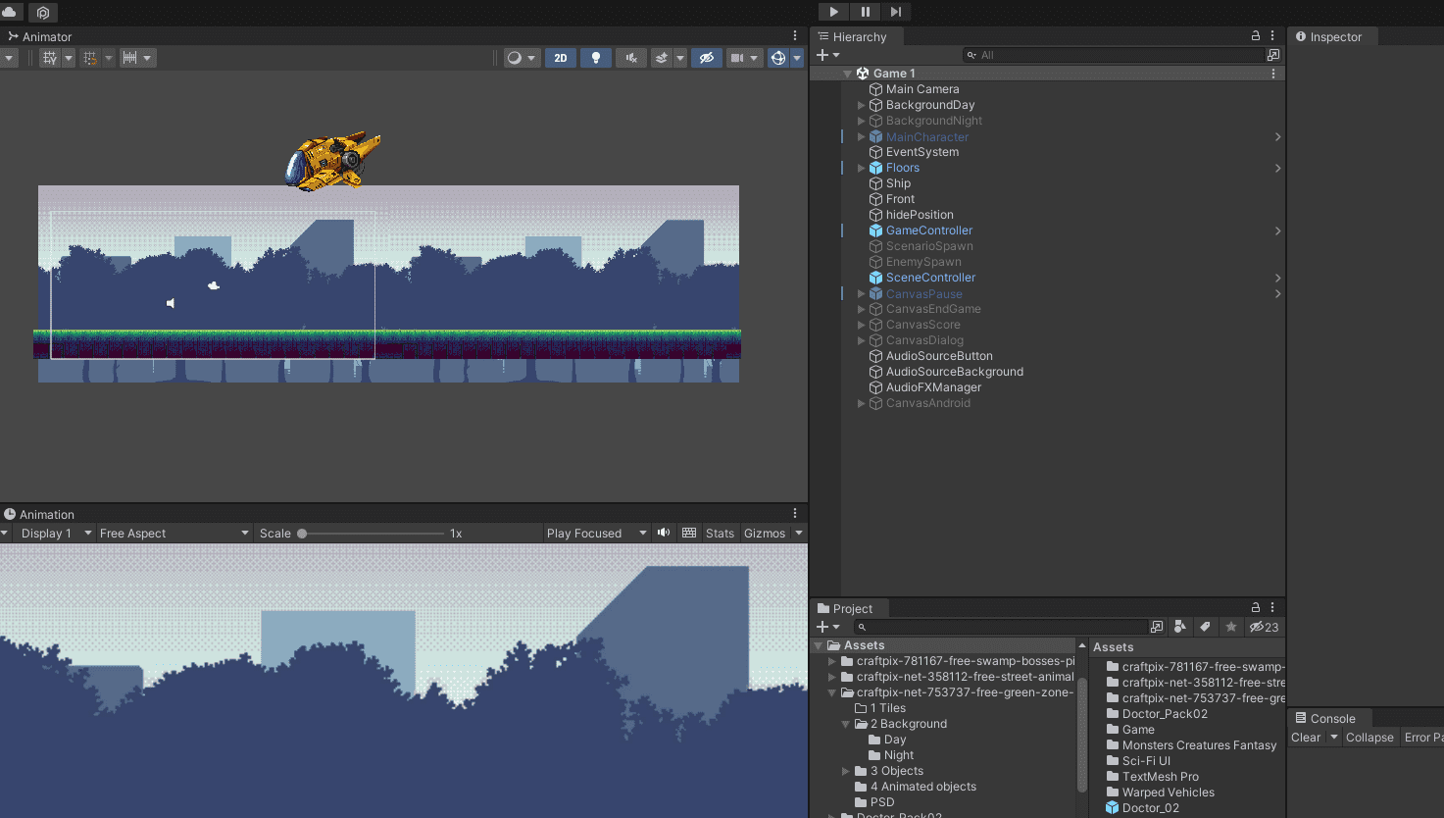This screenshot has height=818, width=1444.
Task: Click the Collapse button in Console
Action: coord(1369,738)
